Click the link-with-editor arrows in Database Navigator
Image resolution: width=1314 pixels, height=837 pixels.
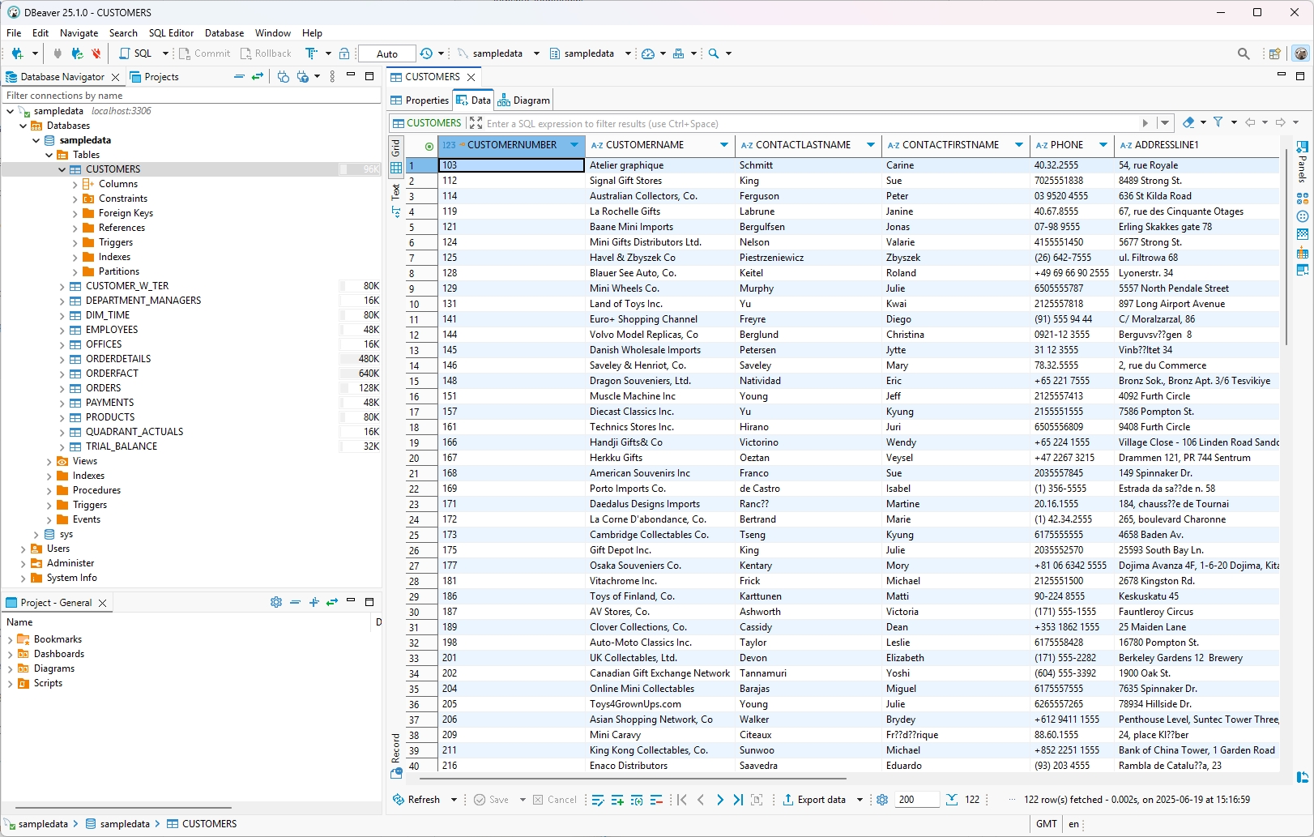click(258, 76)
